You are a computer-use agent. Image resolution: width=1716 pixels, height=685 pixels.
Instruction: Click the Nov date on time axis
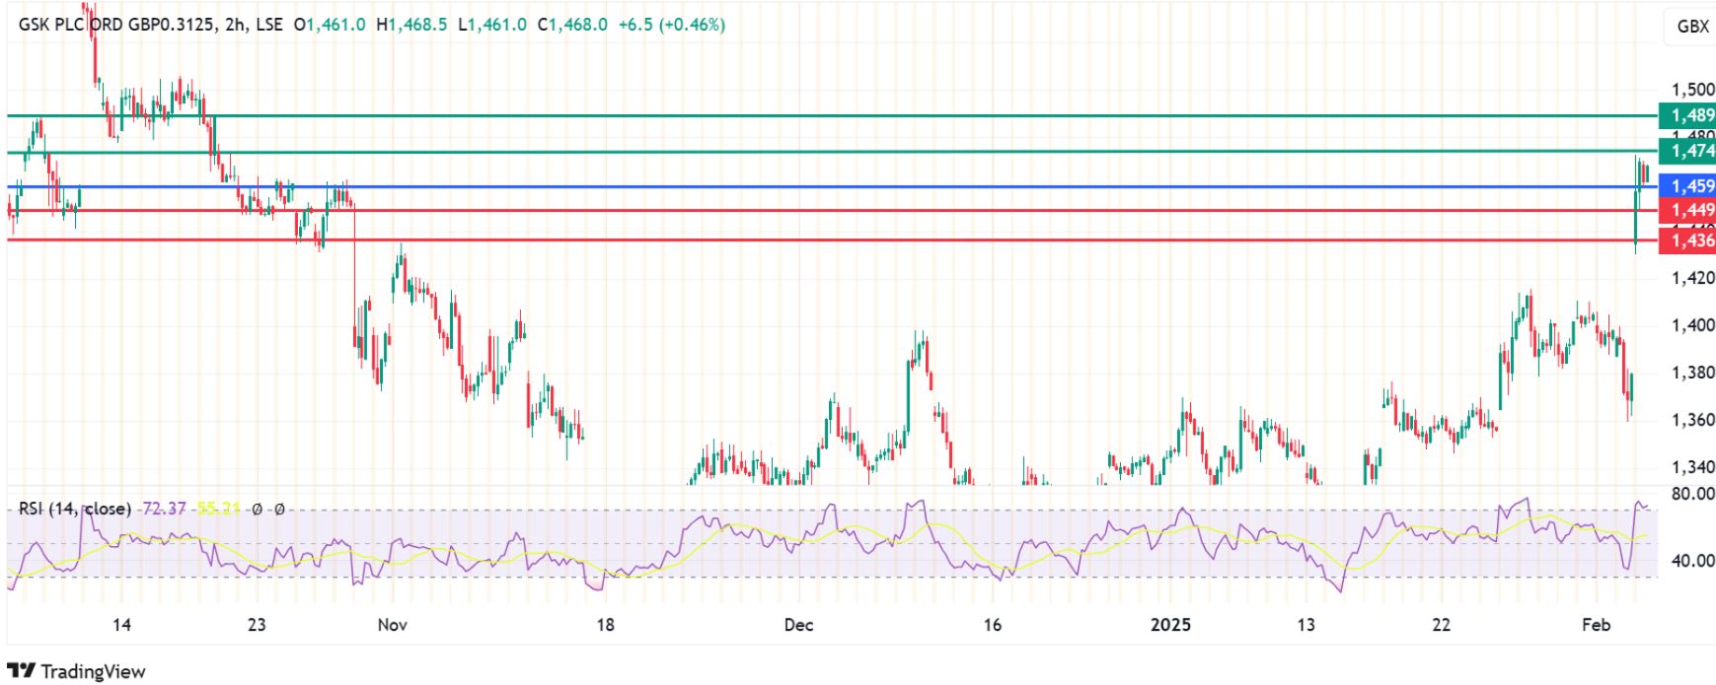392,625
